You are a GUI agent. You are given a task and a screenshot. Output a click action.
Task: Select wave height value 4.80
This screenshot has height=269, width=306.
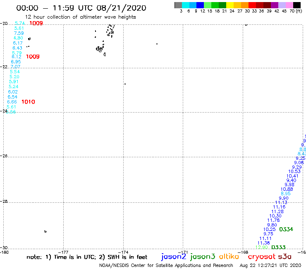click(x=18, y=38)
